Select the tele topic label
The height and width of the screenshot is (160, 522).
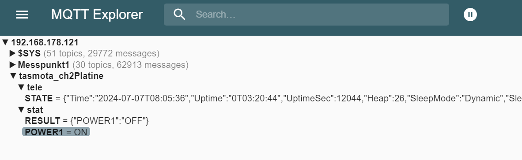tap(34, 87)
